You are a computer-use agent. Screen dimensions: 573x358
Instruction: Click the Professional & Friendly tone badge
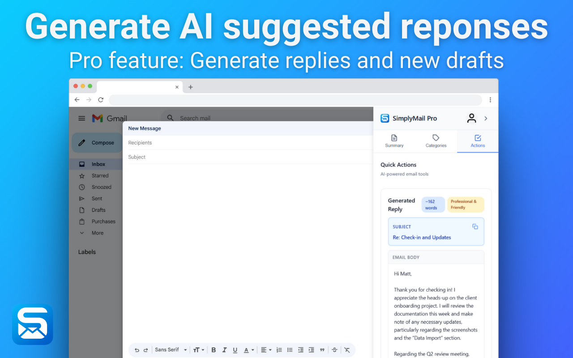[466, 205]
